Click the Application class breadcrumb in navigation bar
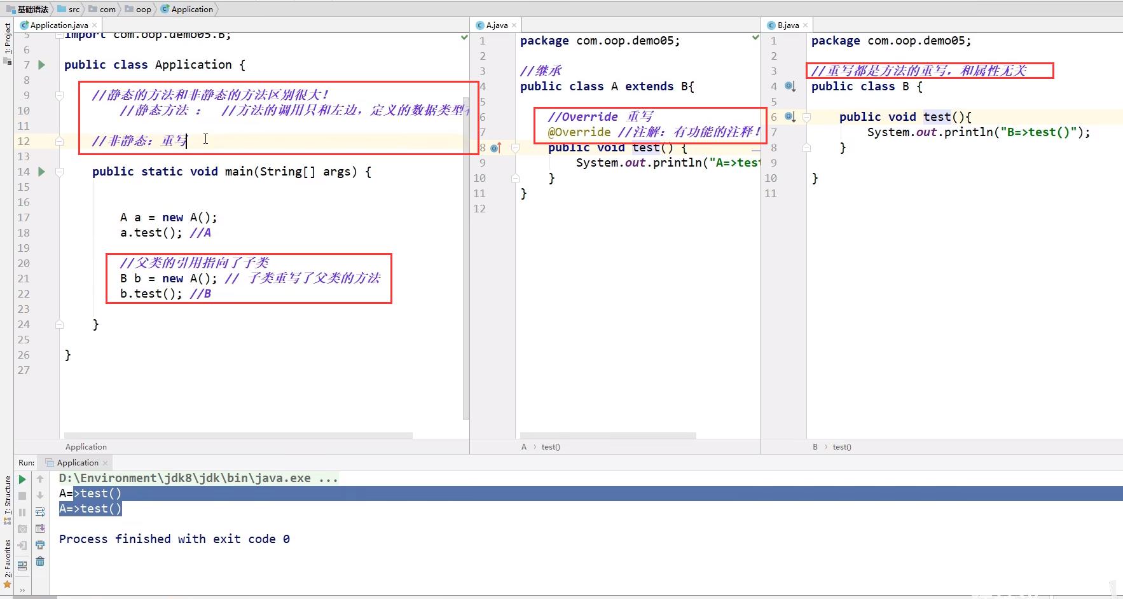1123x599 pixels. click(x=187, y=9)
